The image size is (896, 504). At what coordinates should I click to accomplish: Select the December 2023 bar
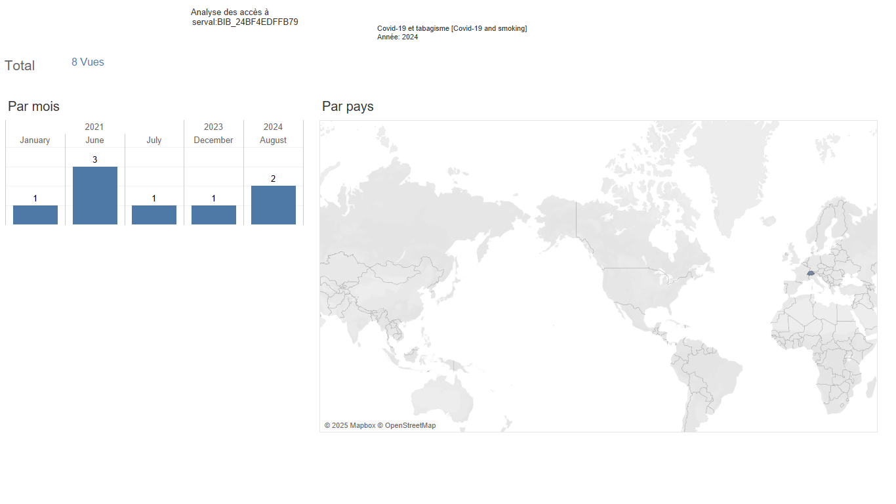(214, 215)
